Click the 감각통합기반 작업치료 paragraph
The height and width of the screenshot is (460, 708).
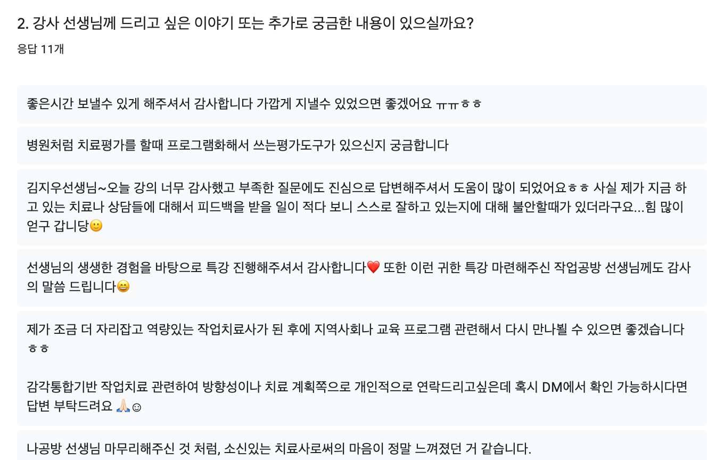357,397
